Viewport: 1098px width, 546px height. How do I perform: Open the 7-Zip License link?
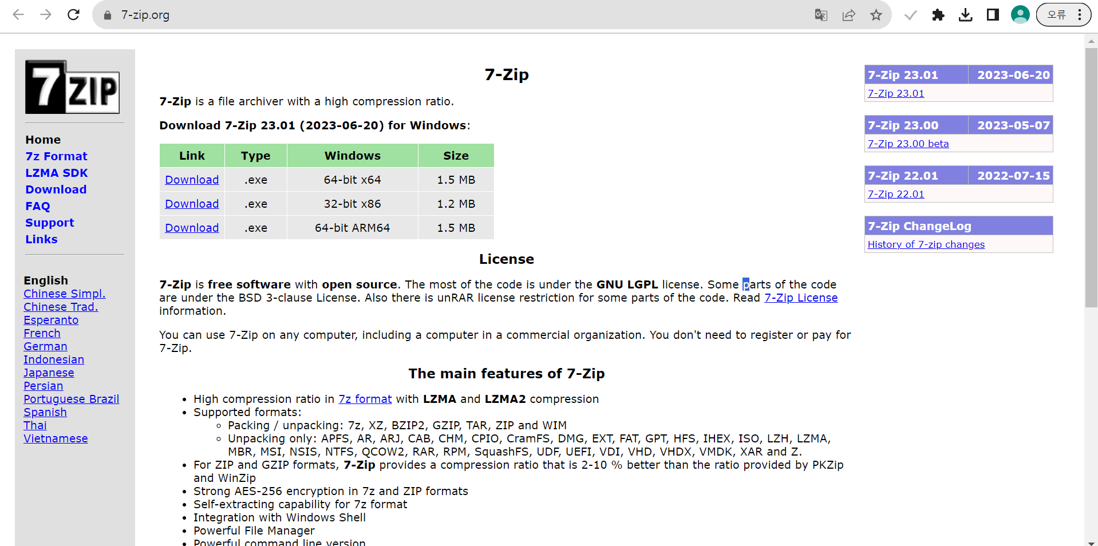click(801, 298)
